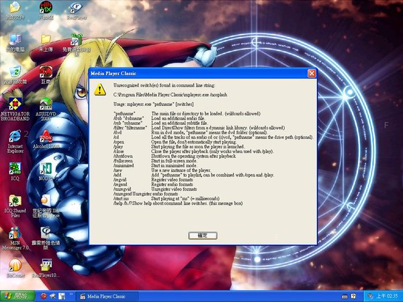
Task: Close the Media Player Classic dialog
Action: click(312, 73)
